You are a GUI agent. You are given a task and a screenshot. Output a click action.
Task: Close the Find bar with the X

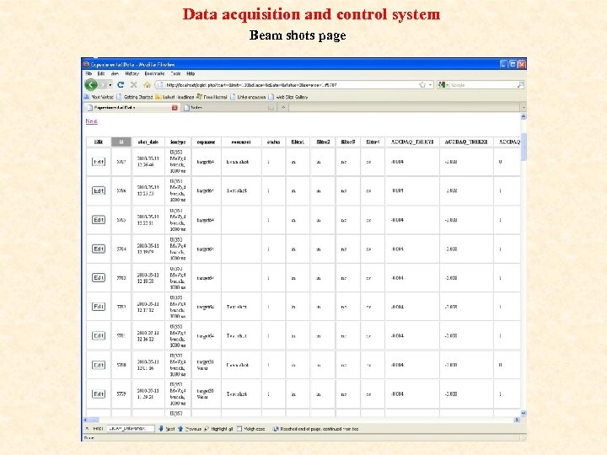click(87, 429)
